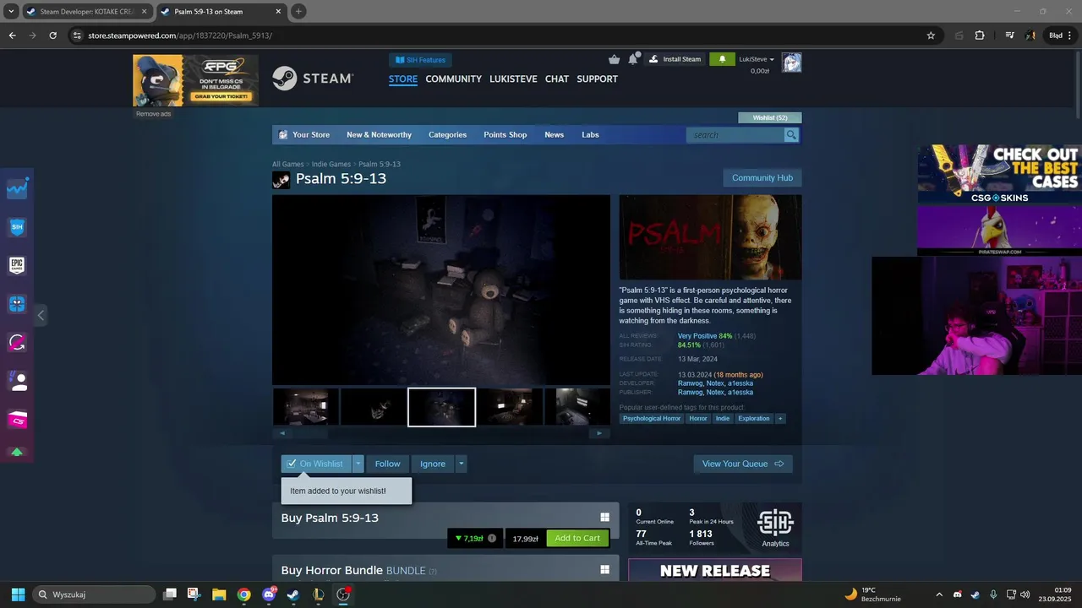
Task: Click the Follow button
Action: [388, 464]
